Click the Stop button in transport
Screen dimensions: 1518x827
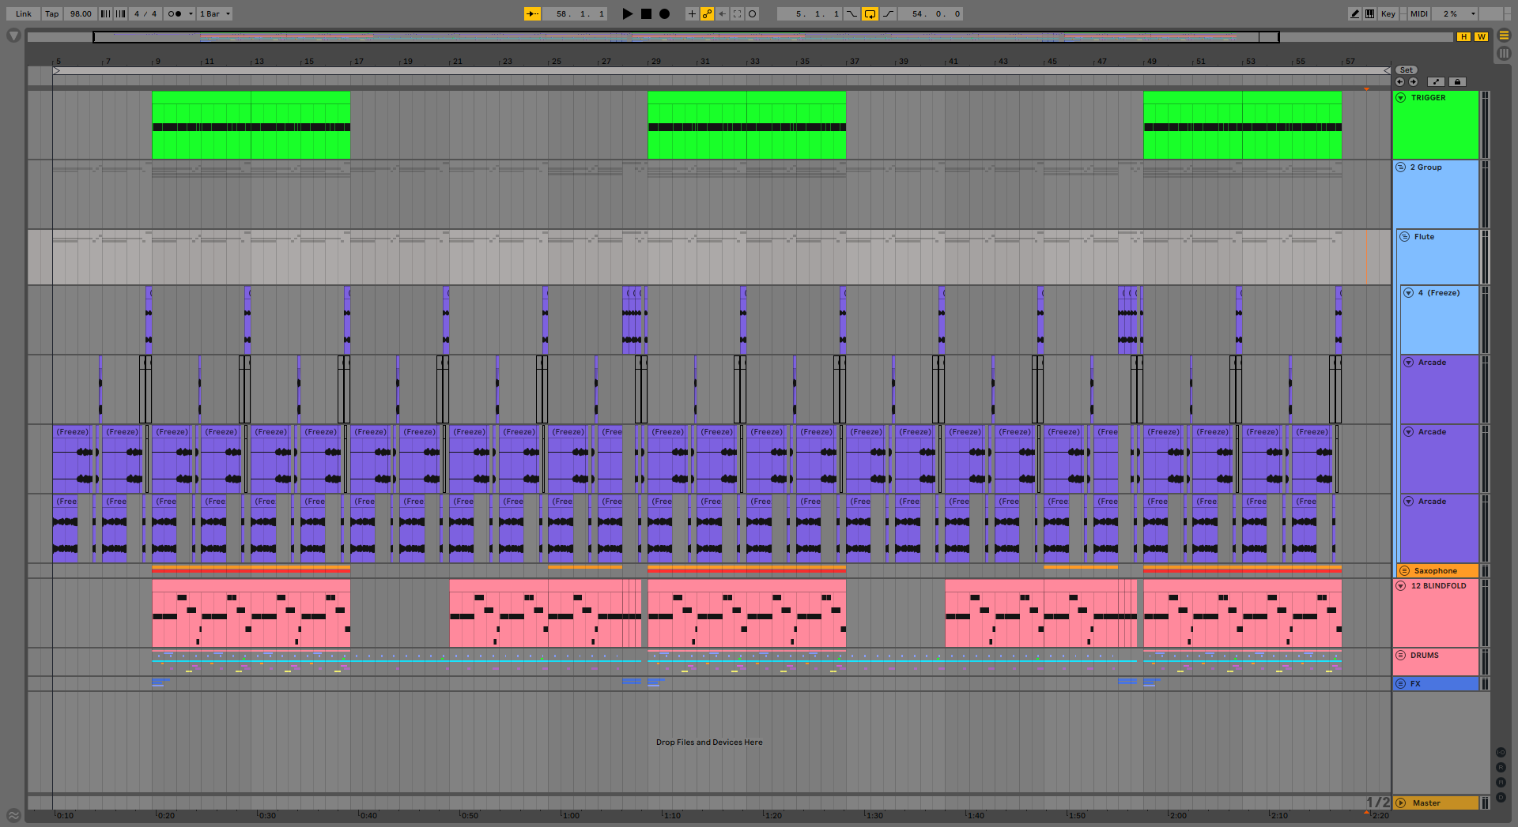[646, 13]
